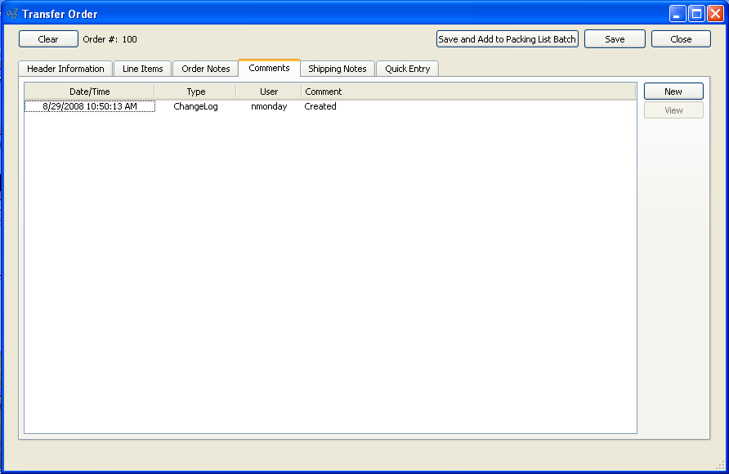Sort by the User column header
The width and height of the screenshot is (729, 474).
(269, 92)
